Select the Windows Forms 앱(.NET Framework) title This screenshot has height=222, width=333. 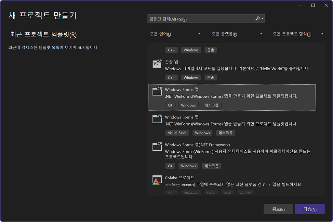click(197, 145)
